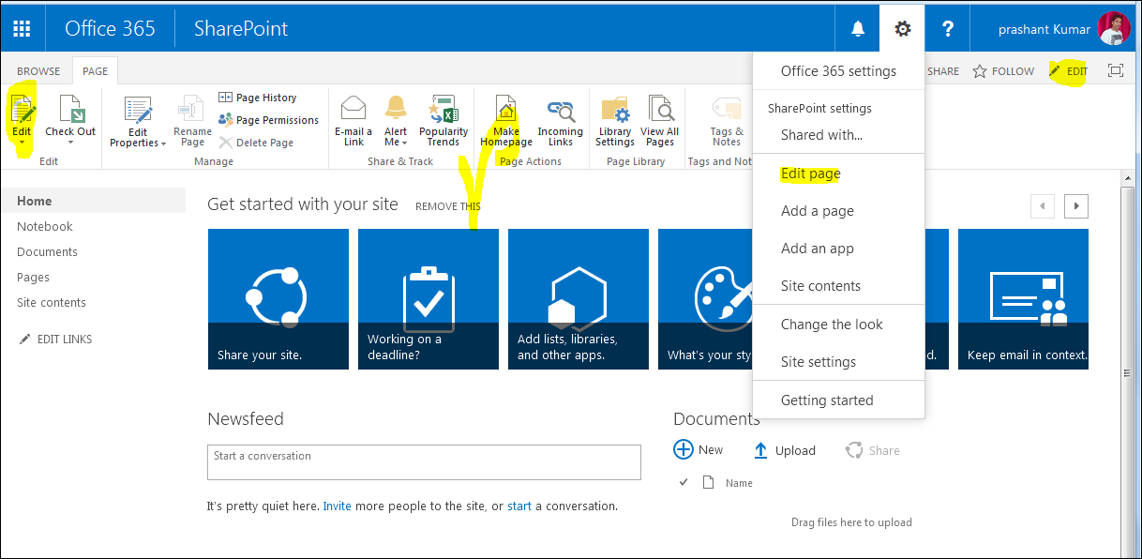
Task: Open Page History
Action: pyautogui.click(x=258, y=98)
